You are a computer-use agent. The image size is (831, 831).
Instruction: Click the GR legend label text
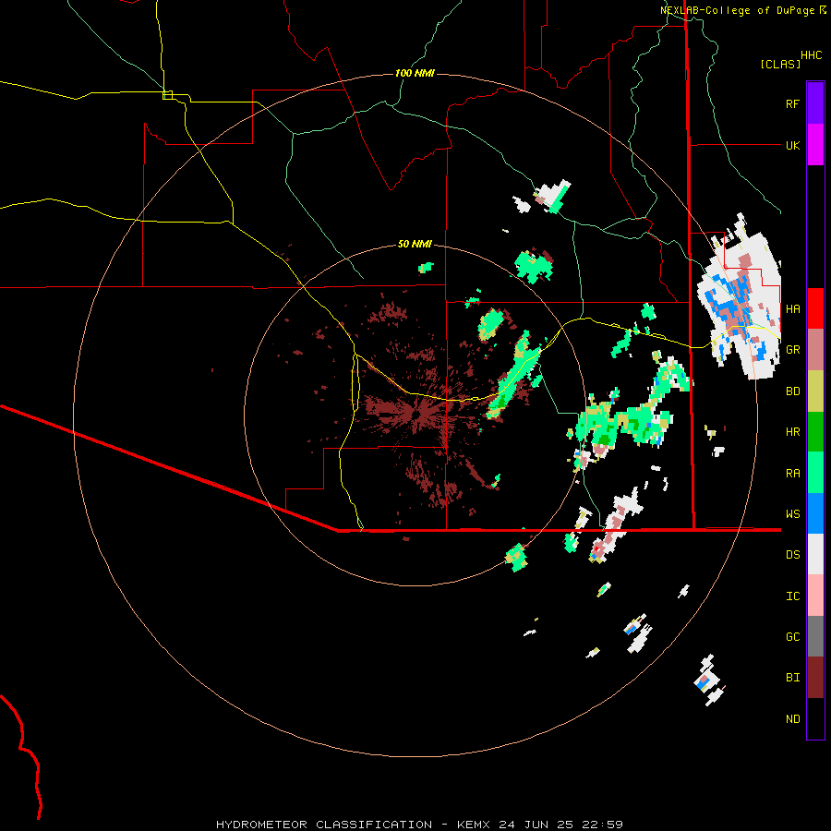(793, 350)
